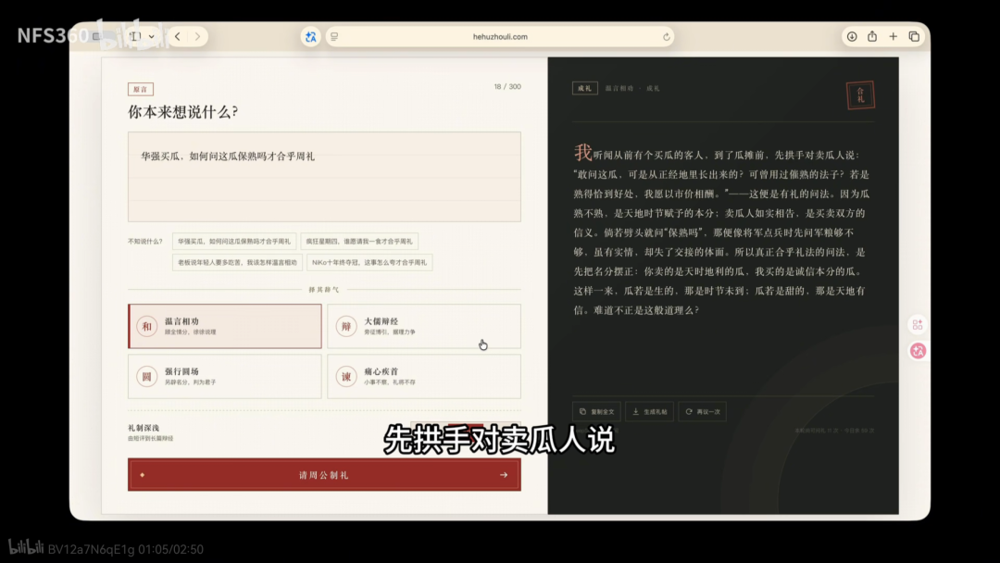Open the page menu icon inside the address bar
The image size is (1000, 563).
coord(334,37)
